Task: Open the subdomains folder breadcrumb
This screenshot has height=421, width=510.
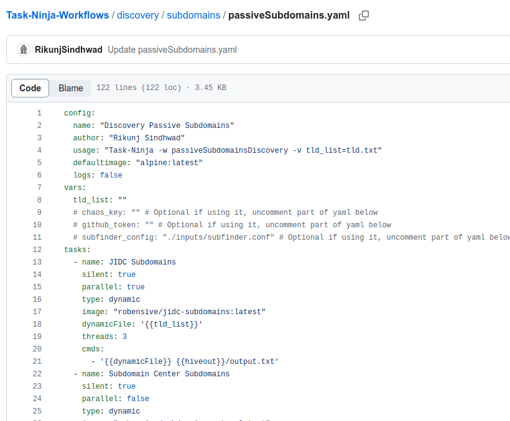Action: click(193, 16)
